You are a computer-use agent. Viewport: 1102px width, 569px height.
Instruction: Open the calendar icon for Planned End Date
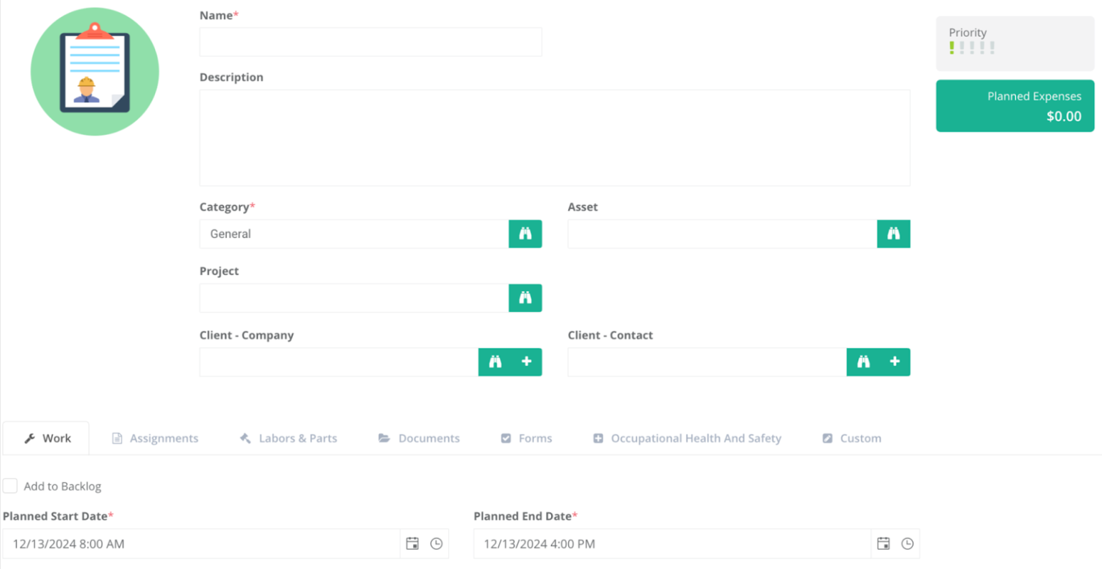coord(884,543)
